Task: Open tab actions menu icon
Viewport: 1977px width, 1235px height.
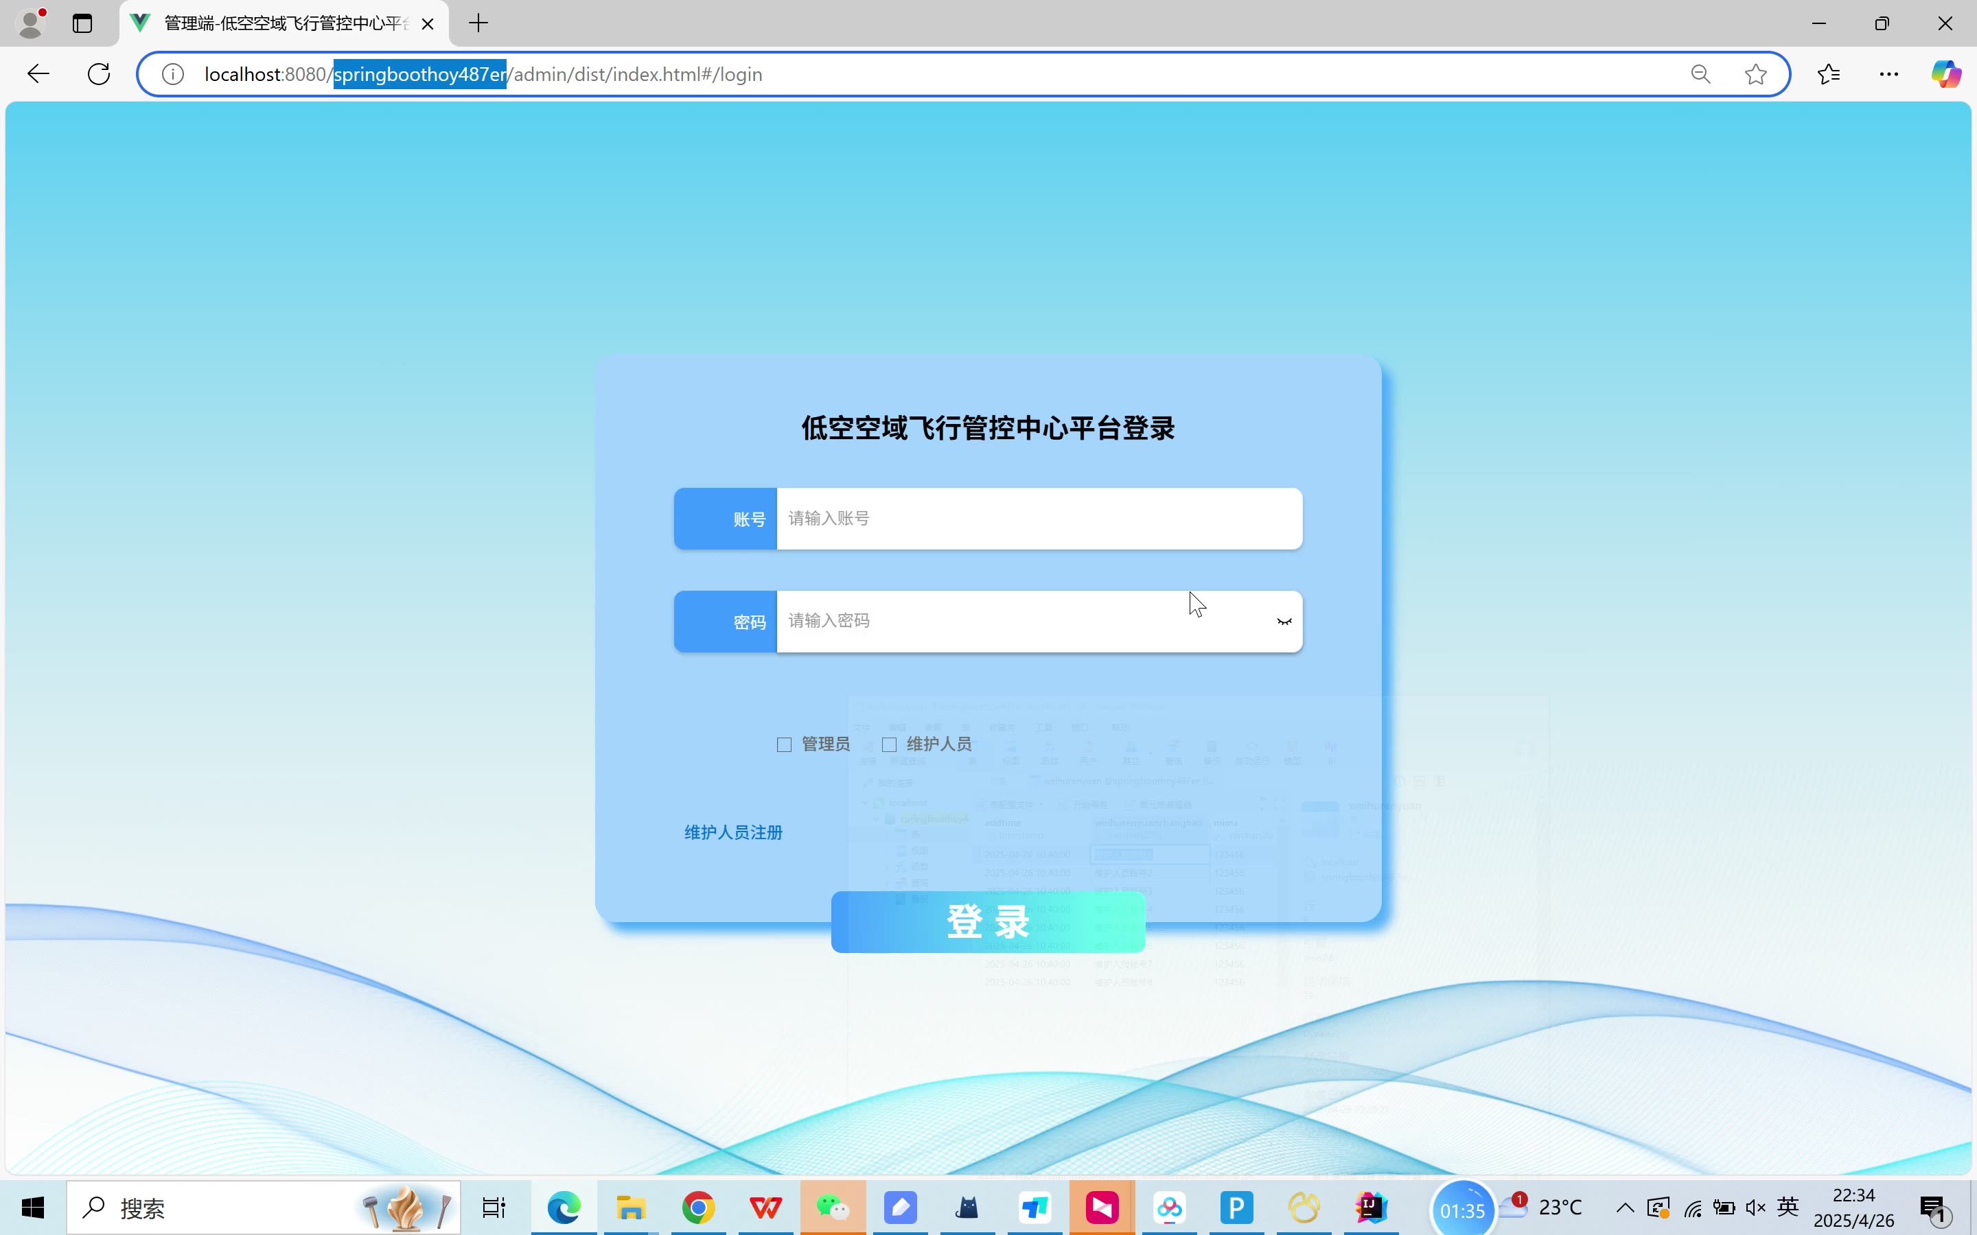Action: tap(82, 23)
